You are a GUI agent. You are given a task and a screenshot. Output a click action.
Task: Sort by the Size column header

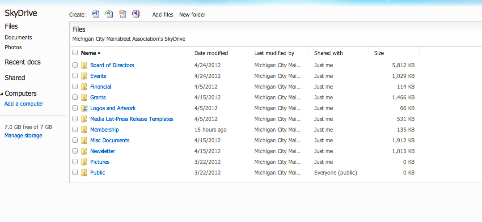(x=379, y=53)
